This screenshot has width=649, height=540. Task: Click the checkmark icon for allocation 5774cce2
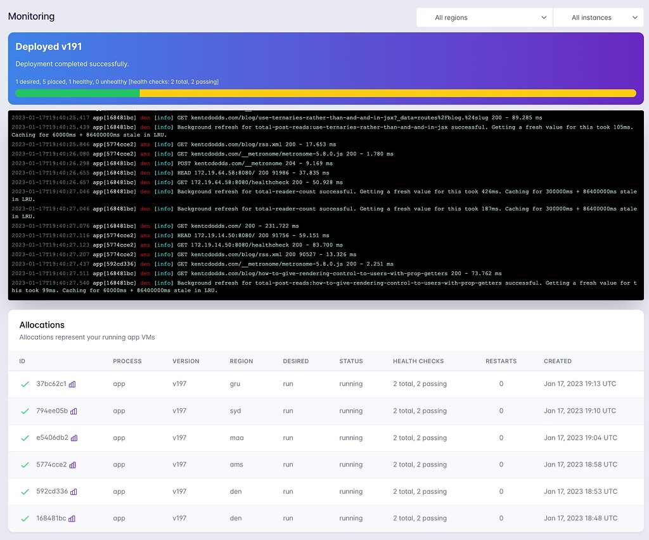[x=24, y=465]
